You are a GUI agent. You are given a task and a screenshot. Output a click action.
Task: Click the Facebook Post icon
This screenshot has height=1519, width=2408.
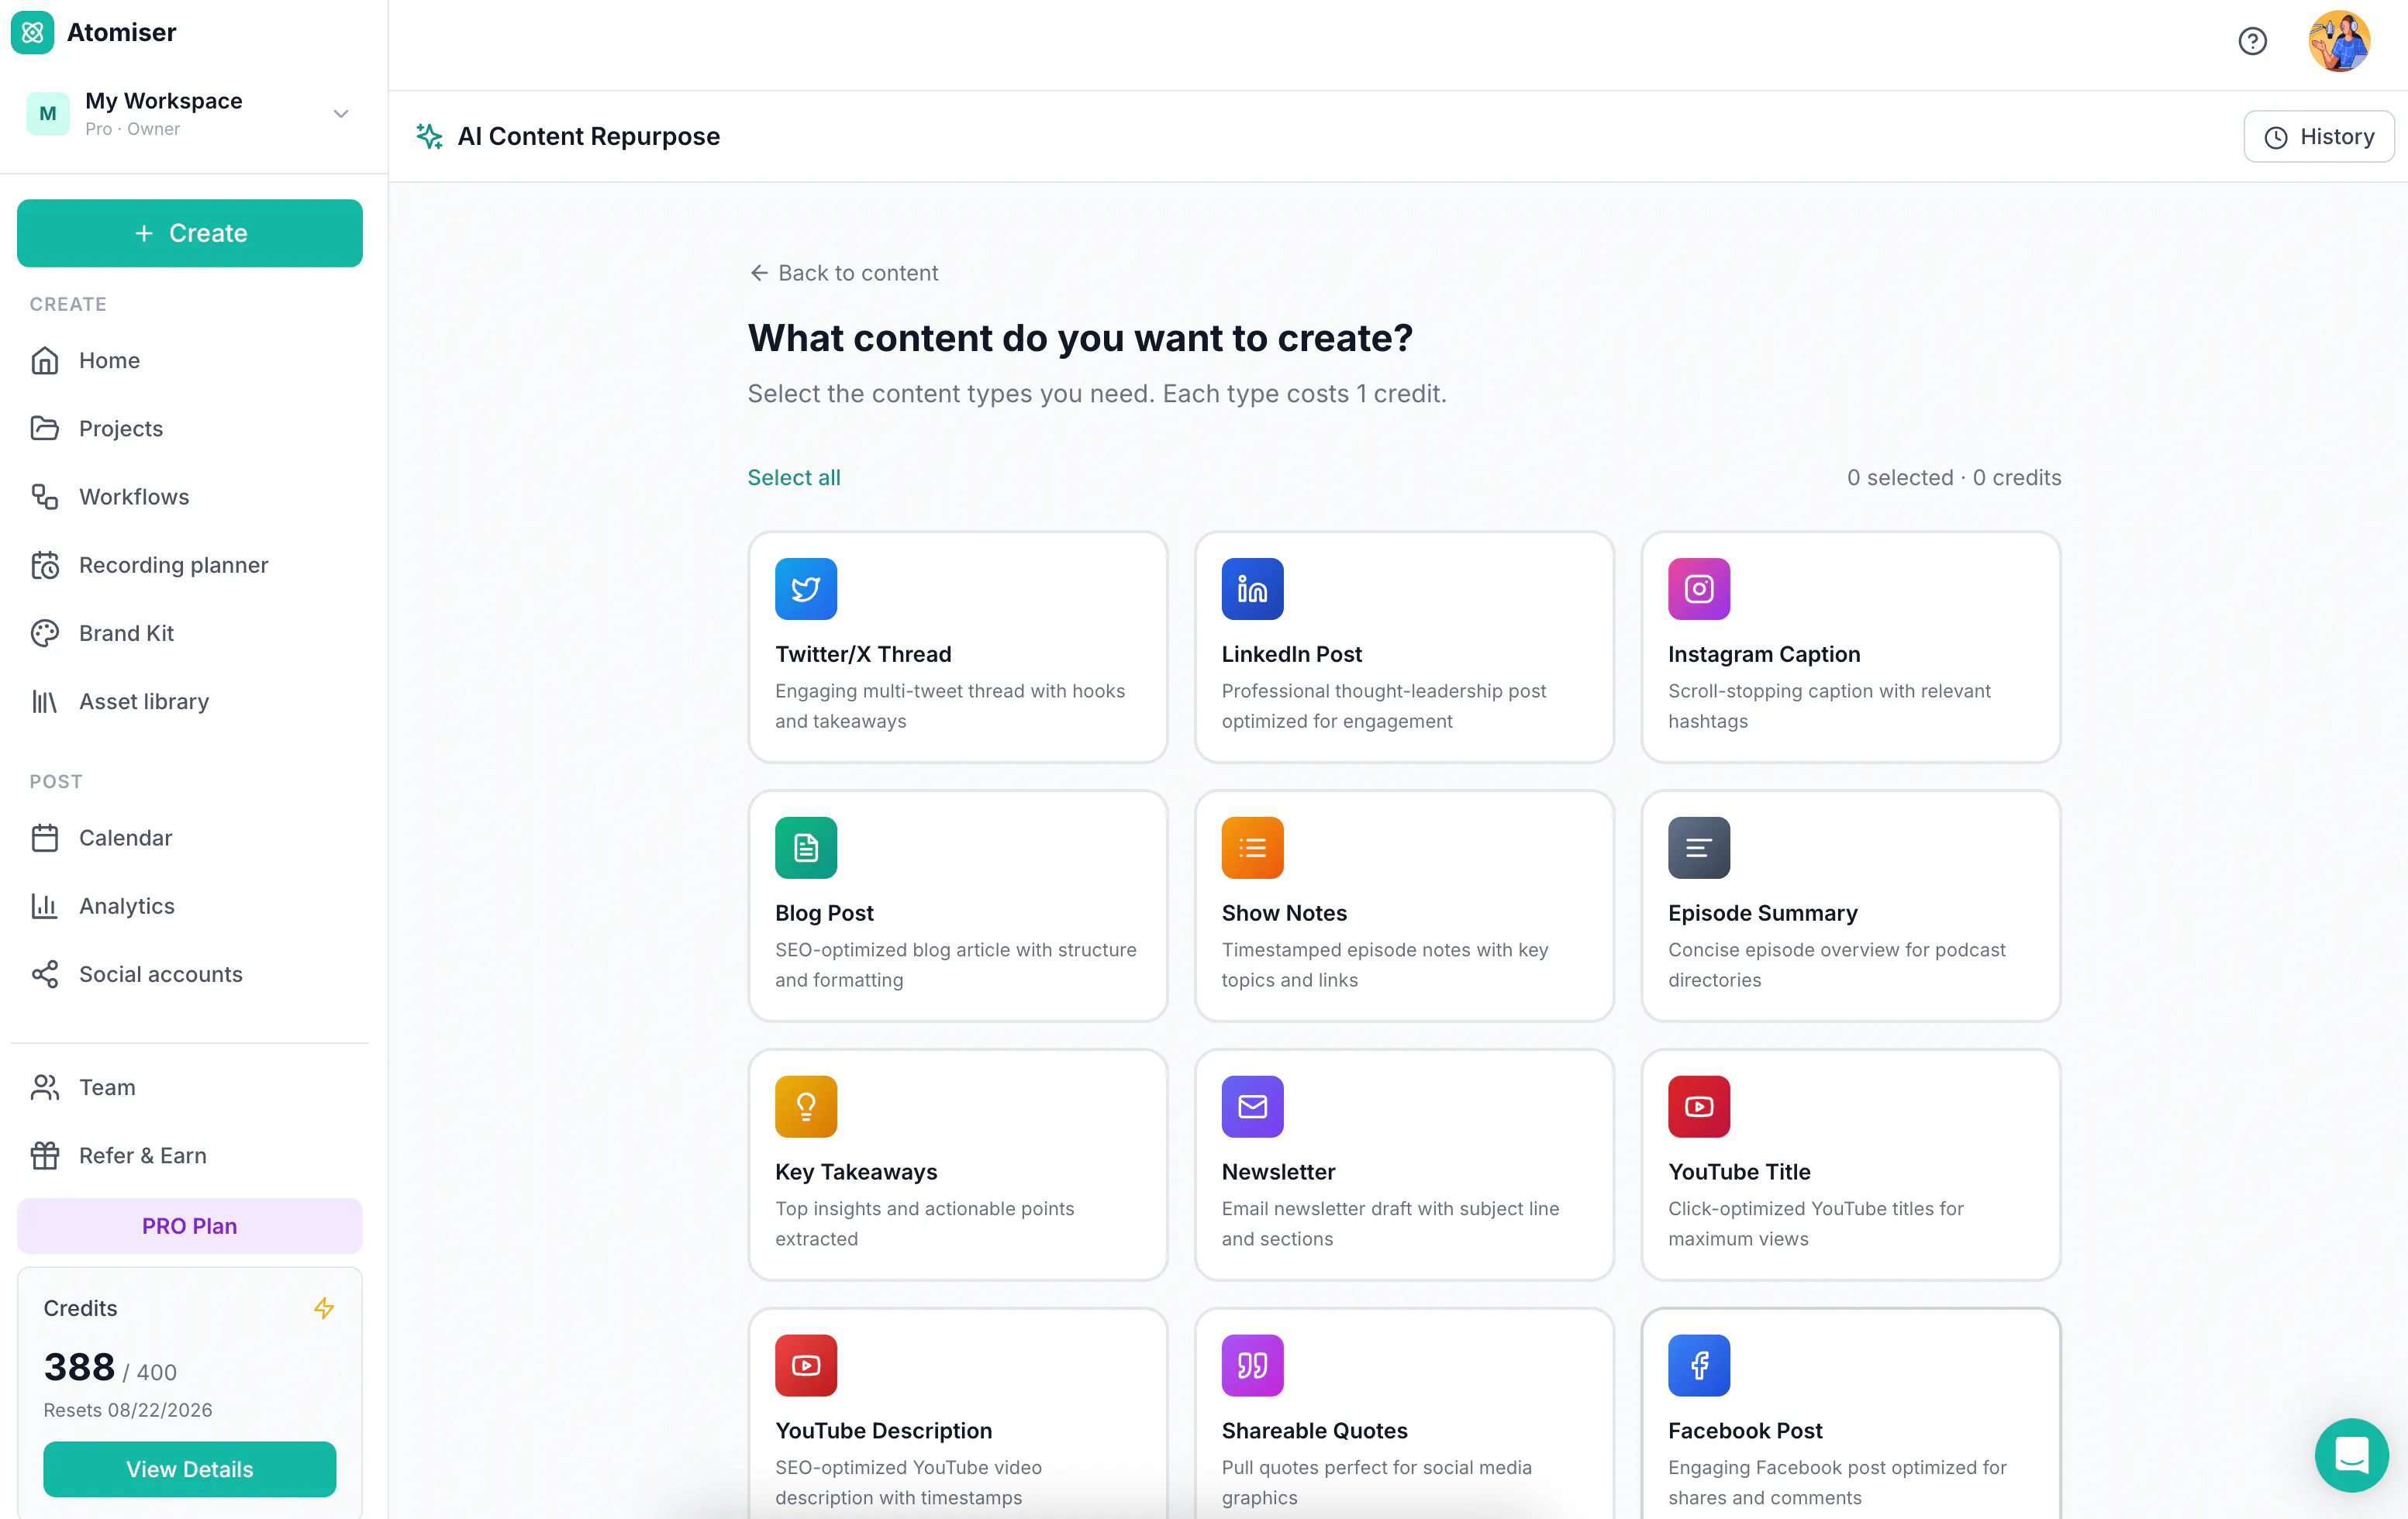coord(1699,1365)
